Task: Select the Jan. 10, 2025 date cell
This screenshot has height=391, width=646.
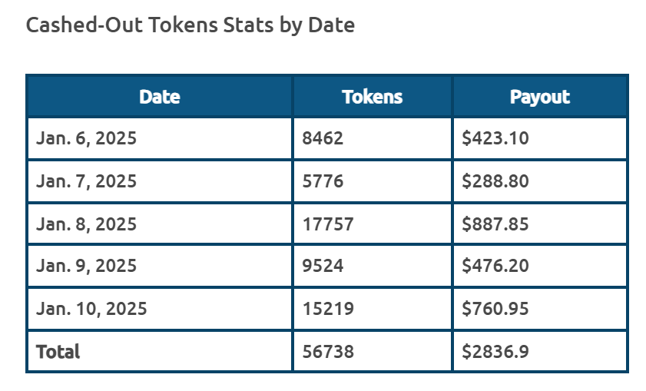Action: (160, 309)
